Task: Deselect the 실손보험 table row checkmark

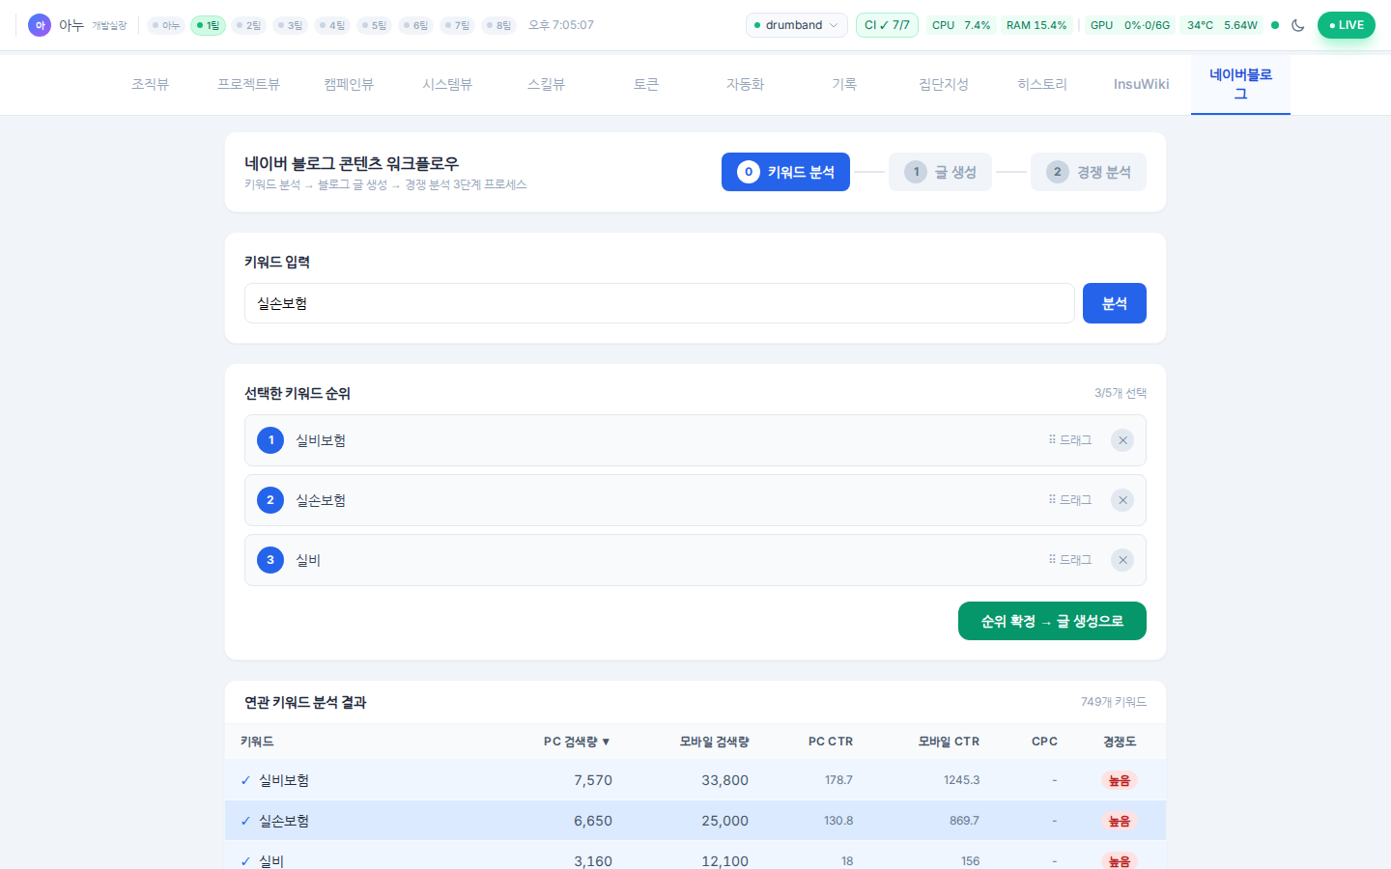Action: click(245, 821)
